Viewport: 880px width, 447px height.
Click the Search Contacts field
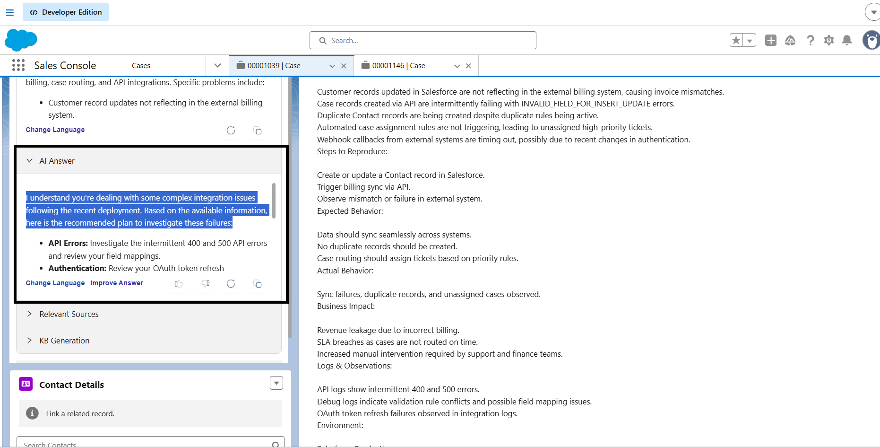(150, 442)
